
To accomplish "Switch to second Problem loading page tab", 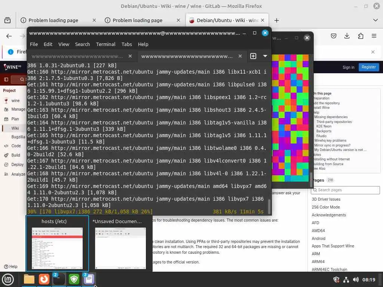I will pos(137,21).
